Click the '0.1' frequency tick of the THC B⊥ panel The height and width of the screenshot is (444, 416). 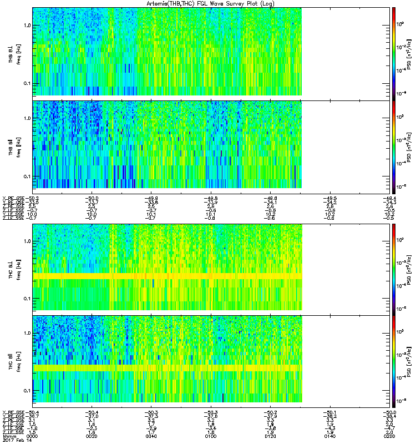[x=27, y=299]
